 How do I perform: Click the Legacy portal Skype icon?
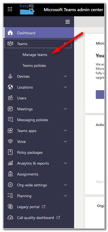[x=10, y=207]
